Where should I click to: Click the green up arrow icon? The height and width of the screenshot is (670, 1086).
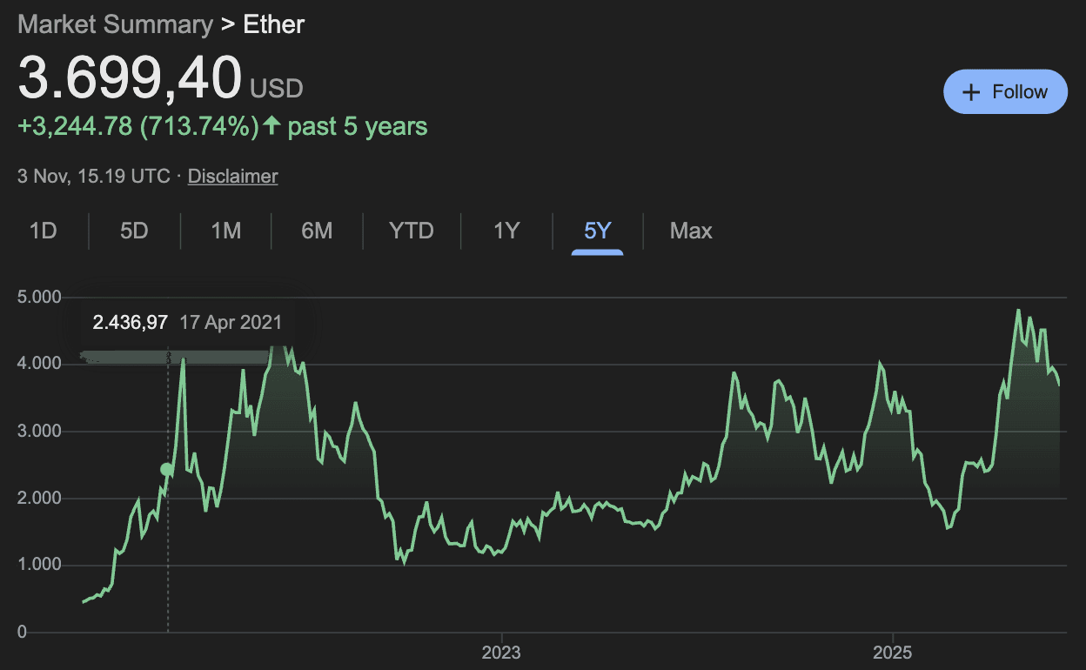pyautogui.click(x=271, y=126)
